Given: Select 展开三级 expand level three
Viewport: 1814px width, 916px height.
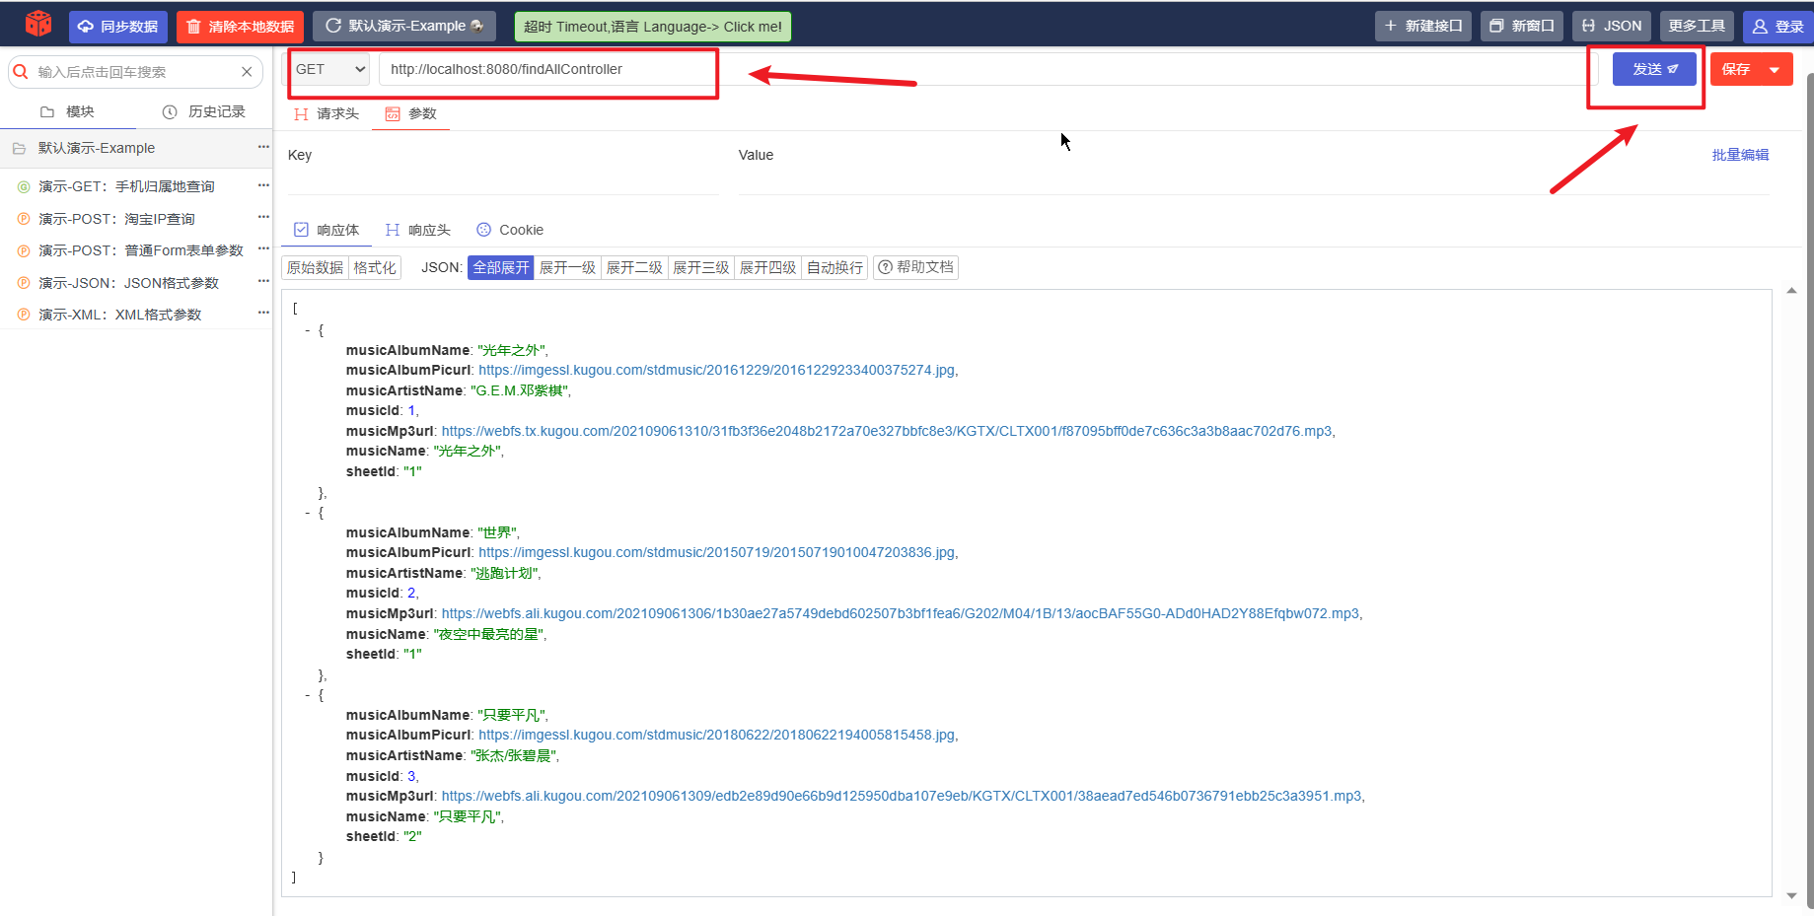Looking at the screenshot, I should 701,267.
